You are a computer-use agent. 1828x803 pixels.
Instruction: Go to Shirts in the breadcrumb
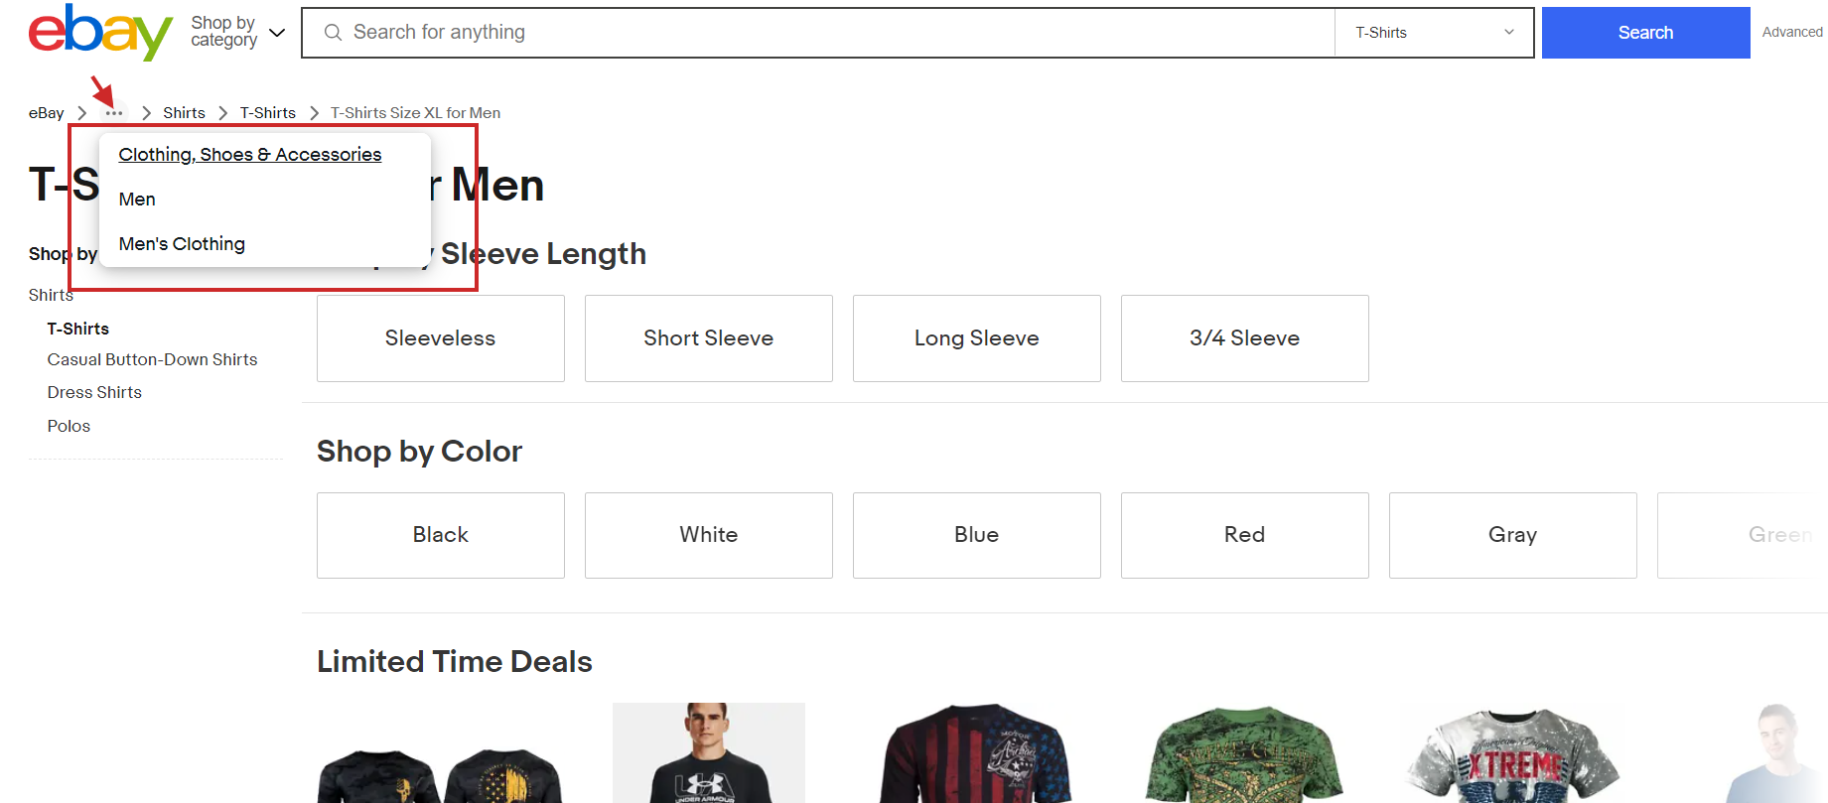(184, 113)
